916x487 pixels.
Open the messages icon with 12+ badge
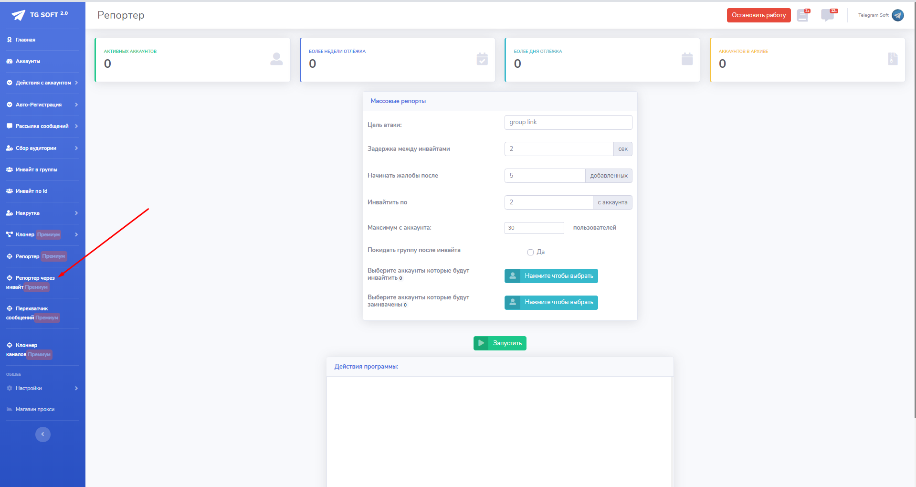[x=827, y=16]
